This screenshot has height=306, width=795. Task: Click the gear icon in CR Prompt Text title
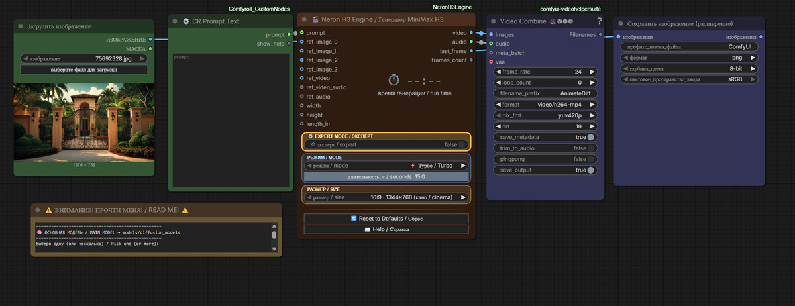[x=186, y=21]
